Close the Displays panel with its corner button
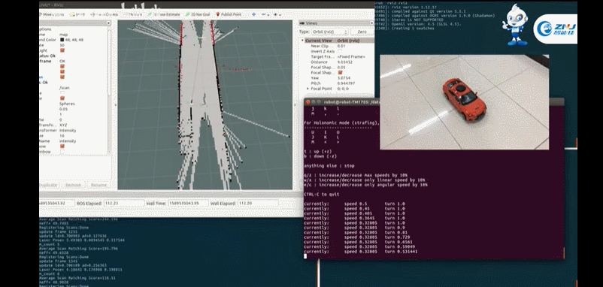 [x=108, y=23]
